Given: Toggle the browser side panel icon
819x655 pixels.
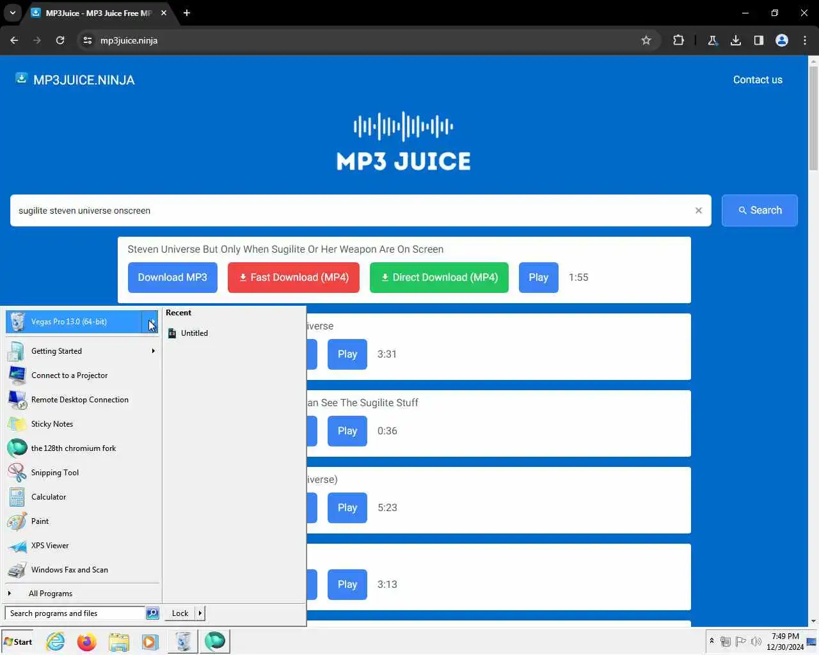Looking at the screenshot, I should click(759, 40).
